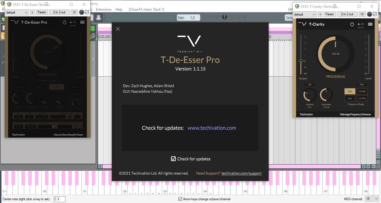
Task: Close the T-De-Esser Pro about dialog
Action: [118, 29]
